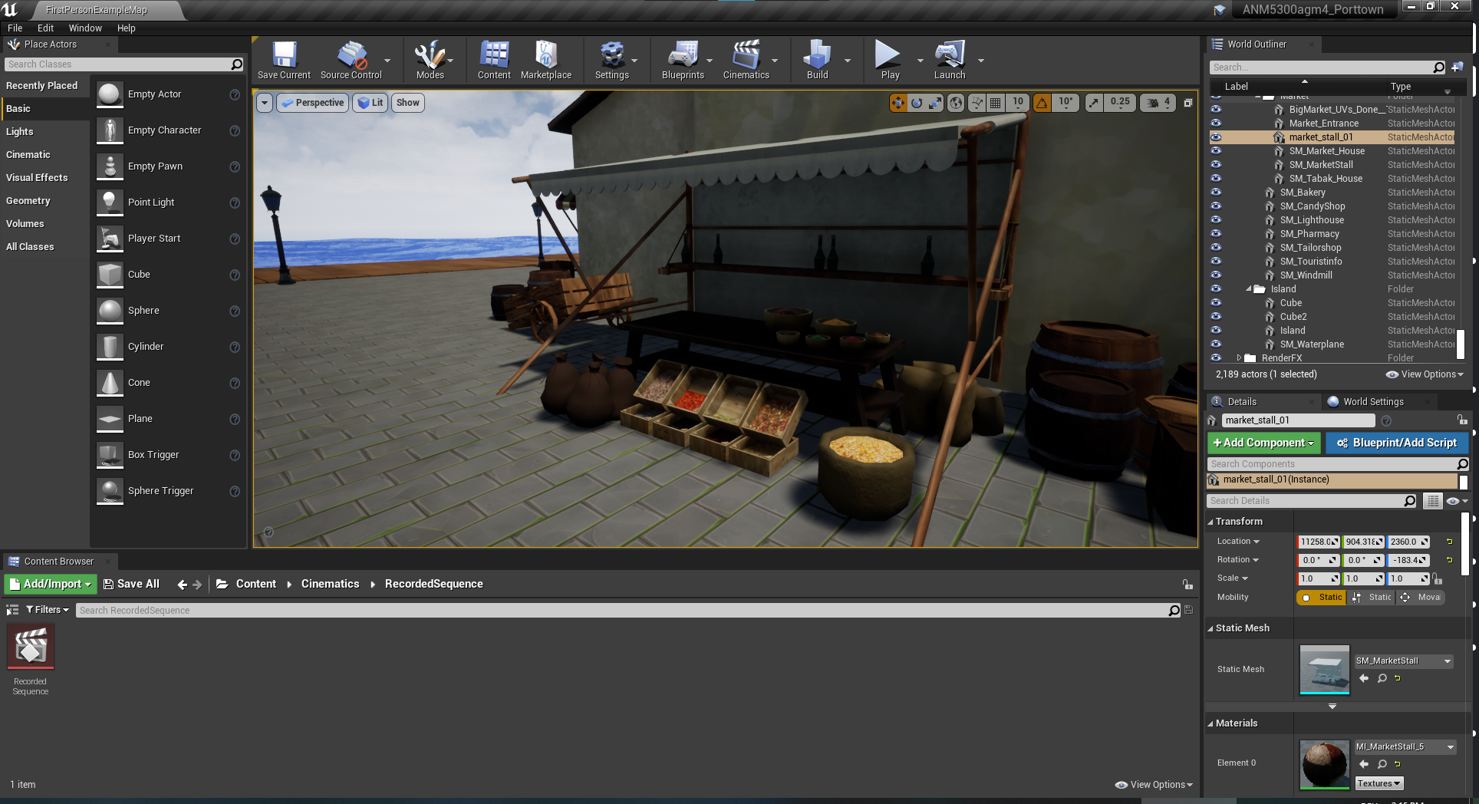
Task: Select the translate gizmo mode in viewport
Action: pyautogui.click(x=898, y=103)
